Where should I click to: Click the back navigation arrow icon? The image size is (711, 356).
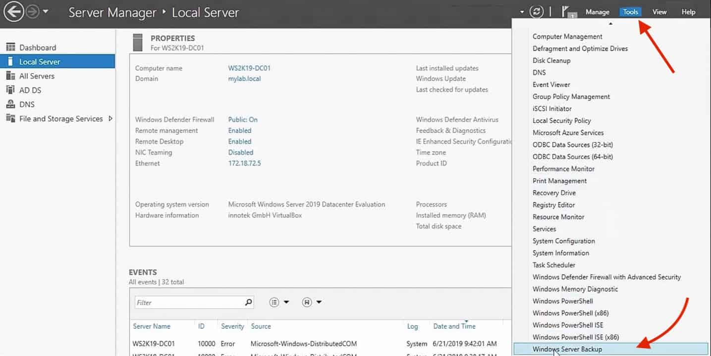[13, 12]
